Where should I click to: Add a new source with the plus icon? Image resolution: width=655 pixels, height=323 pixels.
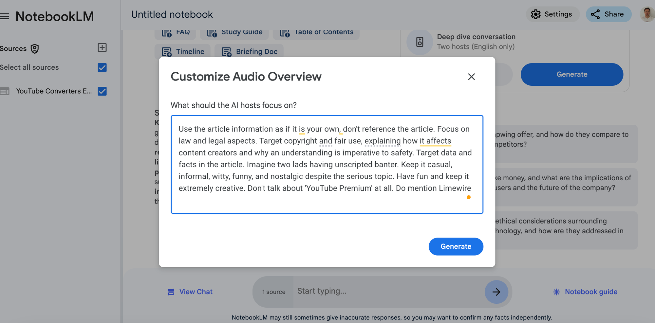[102, 48]
